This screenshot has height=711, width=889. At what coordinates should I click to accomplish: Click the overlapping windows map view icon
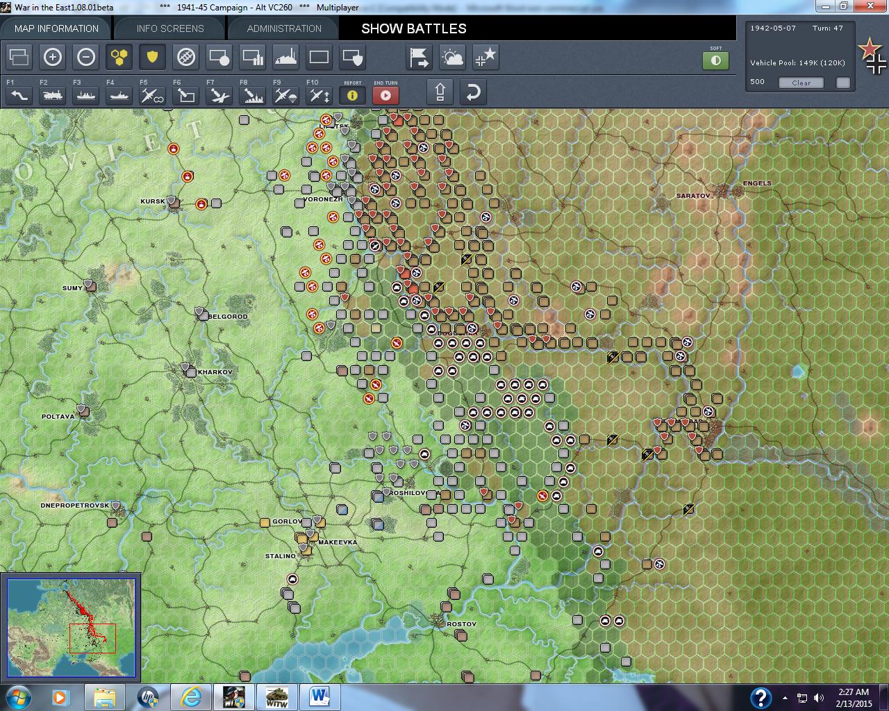(19, 57)
